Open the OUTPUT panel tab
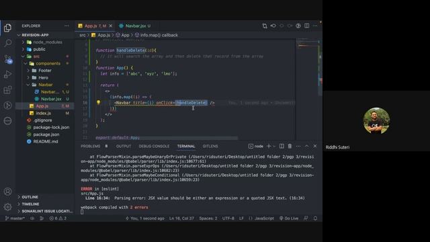Viewport: 430px width, 242px height. [124, 147]
